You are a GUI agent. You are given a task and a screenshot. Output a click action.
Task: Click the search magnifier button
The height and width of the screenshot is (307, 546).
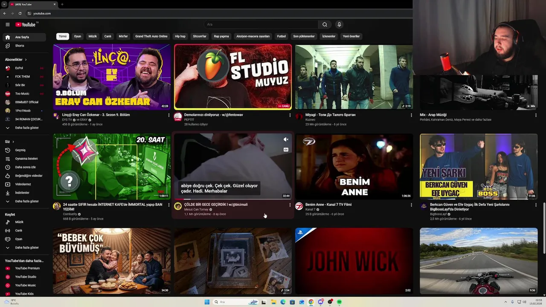coord(325,25)
